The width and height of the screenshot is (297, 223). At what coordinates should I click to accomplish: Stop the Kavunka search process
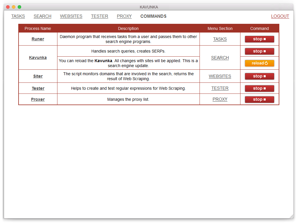click(259, 51)
